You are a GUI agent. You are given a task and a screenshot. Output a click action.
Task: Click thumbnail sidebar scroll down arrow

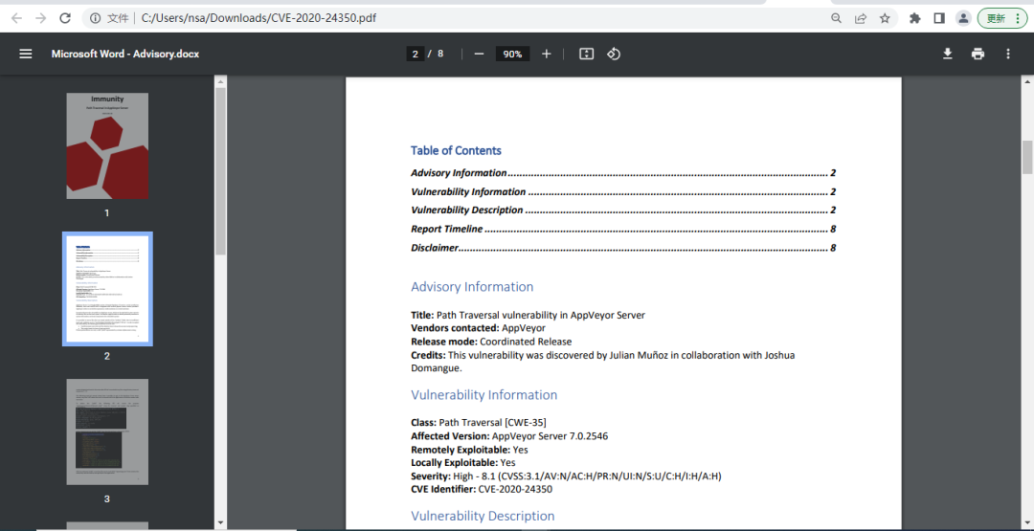[x=220, y=523]
